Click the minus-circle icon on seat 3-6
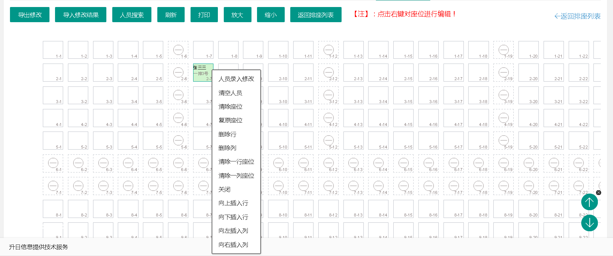The image size is (613, 256). pyautogui.click(x=178, y=95)
